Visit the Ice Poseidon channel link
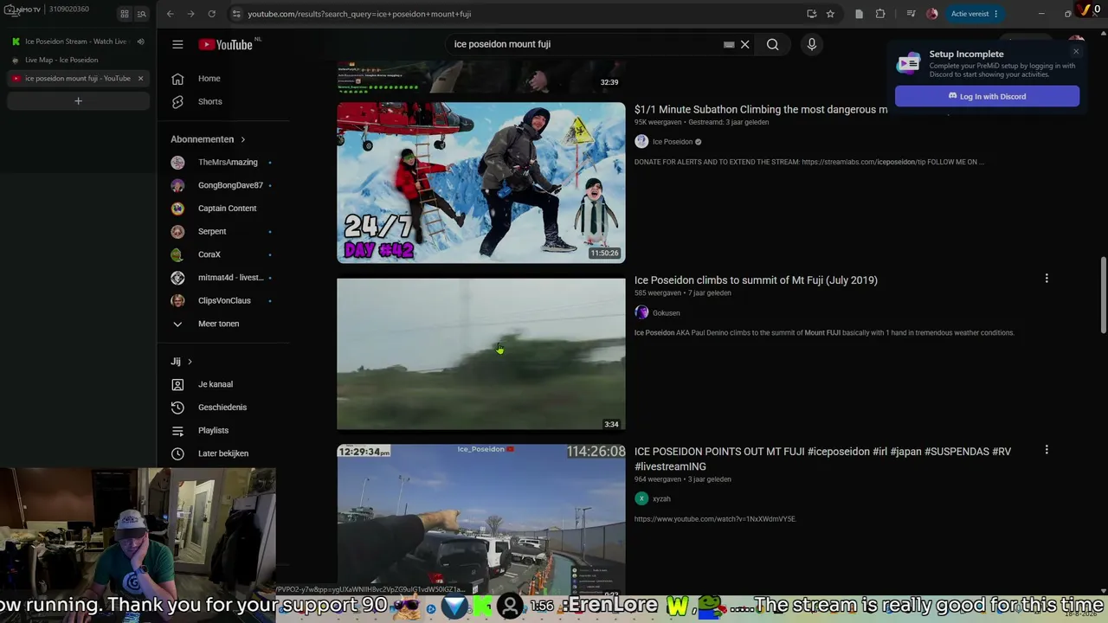The image size is (1108, 623). pos(673,142)
